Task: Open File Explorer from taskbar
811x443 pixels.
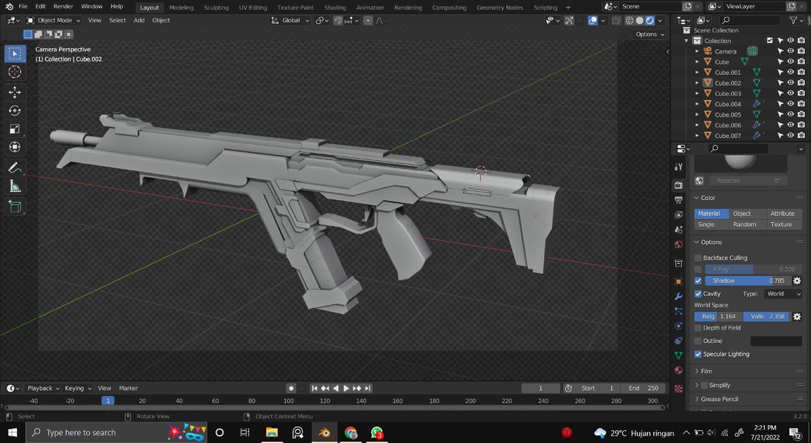Action: 272,432
